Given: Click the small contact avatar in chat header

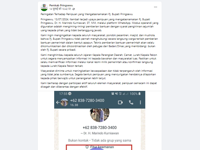Looking at the screenshot, I should click(x=64, y=102).
